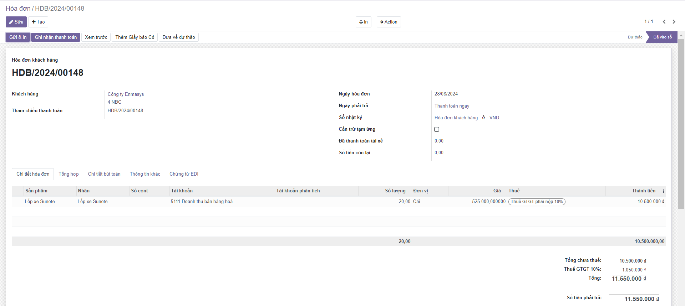Click the vertical scrollbar on the right
685x306 pixels.
click(x=681, y=125)
